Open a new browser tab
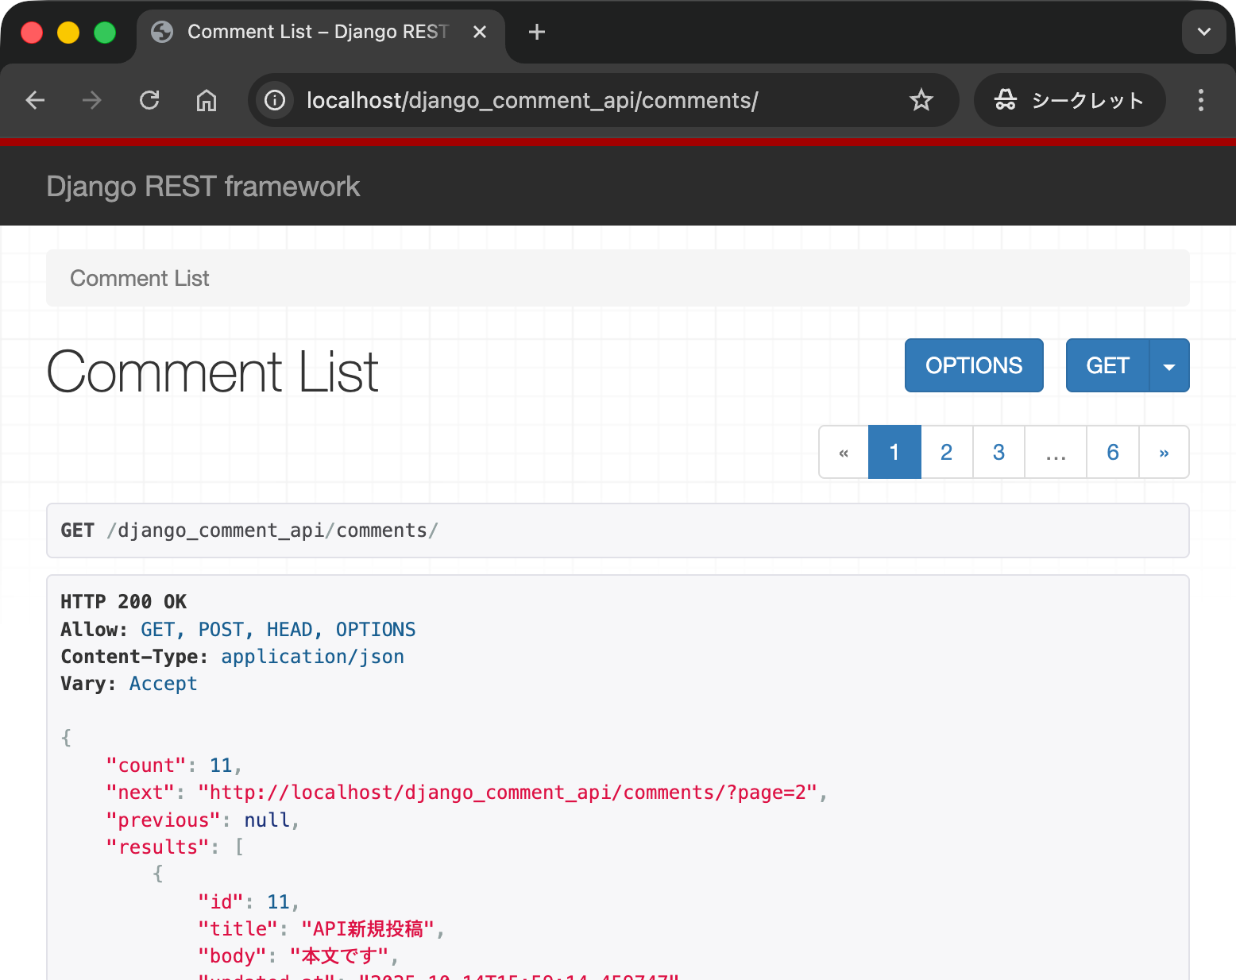 [536, 32]
